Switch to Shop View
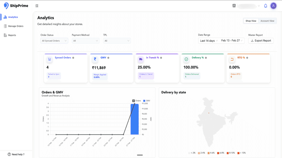The width and height of the screenshot is (282, 158). pos(251,21)
